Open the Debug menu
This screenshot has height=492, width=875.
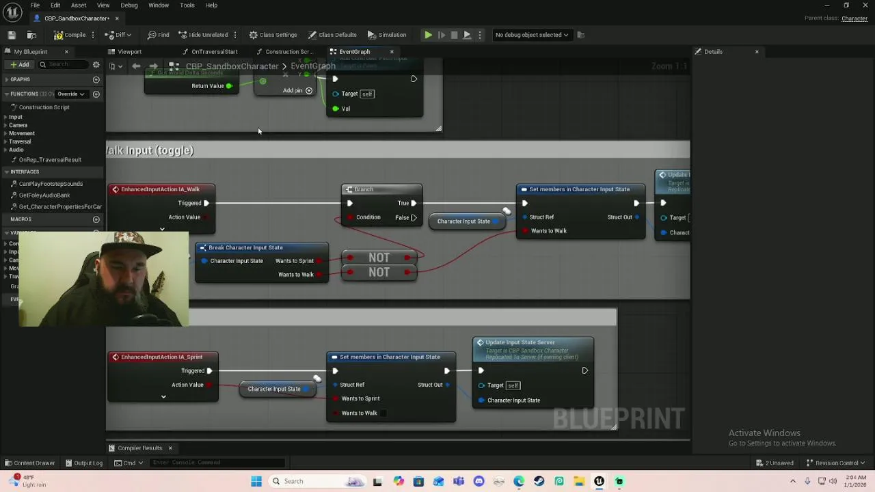point(129,5)
